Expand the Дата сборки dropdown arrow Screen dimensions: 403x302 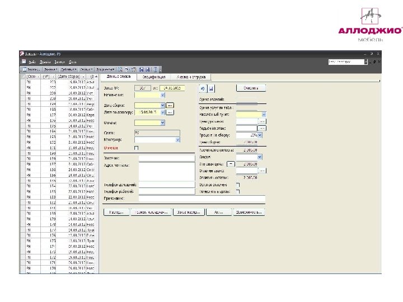pos(162,105)
